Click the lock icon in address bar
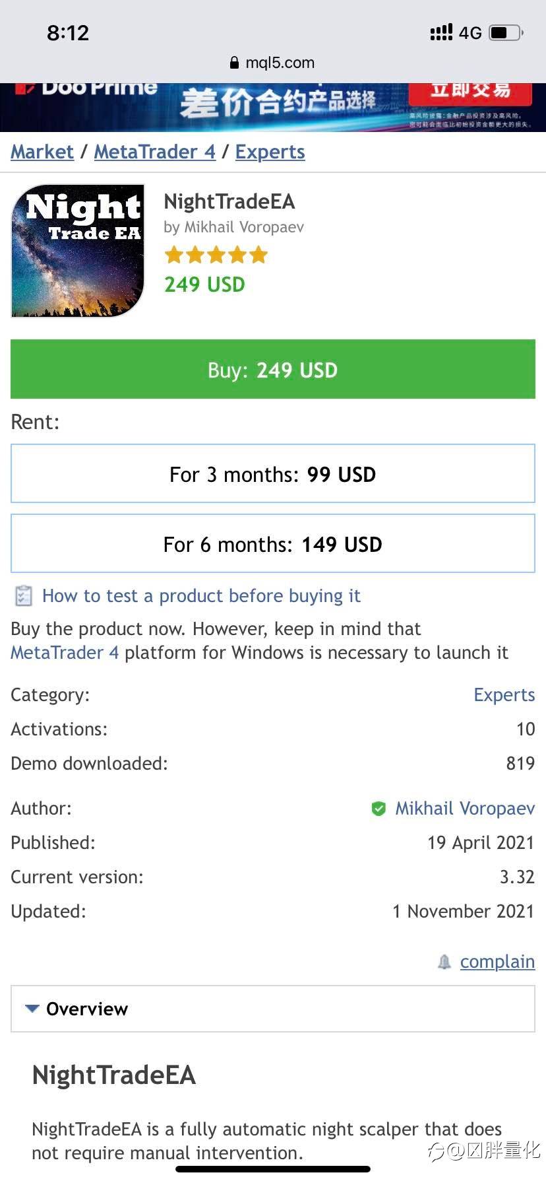The width and height of the screenshot is (546, 1183). pos(234,63)
